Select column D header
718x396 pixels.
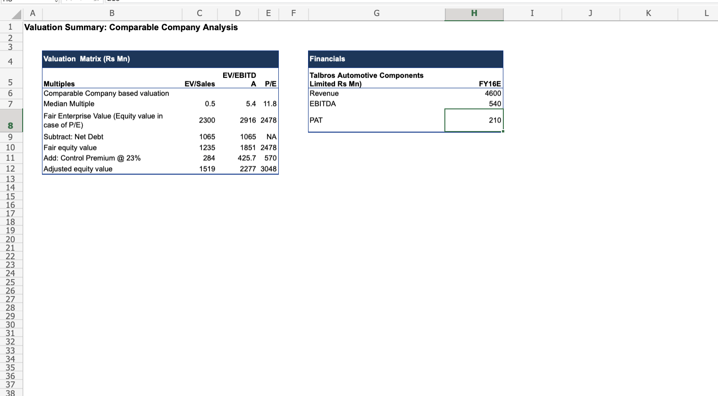pos(238,14)
